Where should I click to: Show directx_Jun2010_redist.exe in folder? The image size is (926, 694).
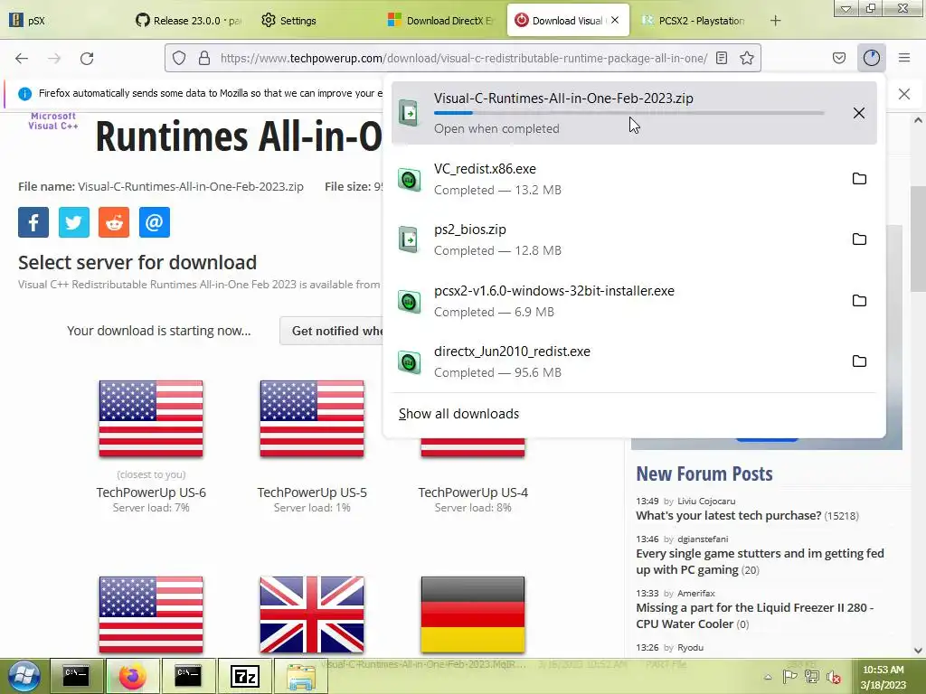859,361
